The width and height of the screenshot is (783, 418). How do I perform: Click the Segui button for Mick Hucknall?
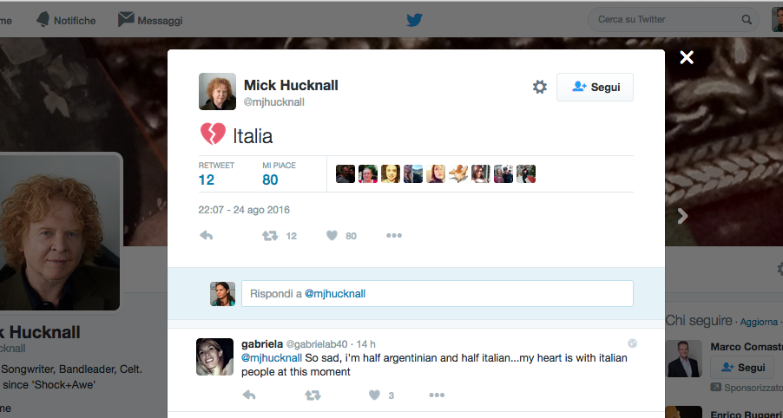(595, 87)
